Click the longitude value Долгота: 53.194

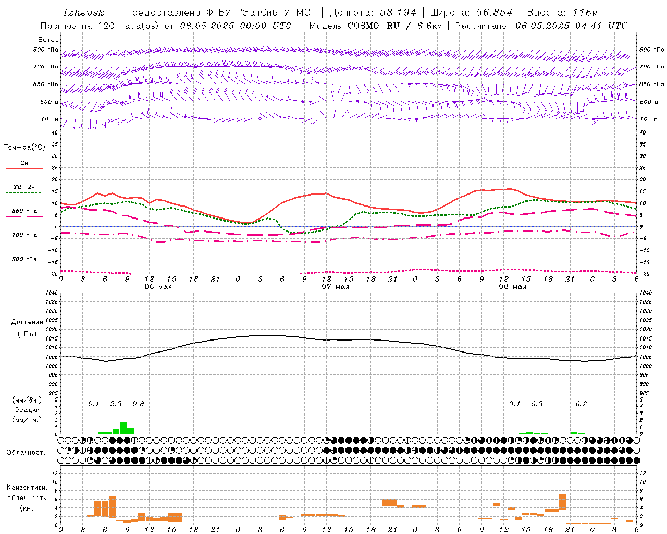pos(373,13)
